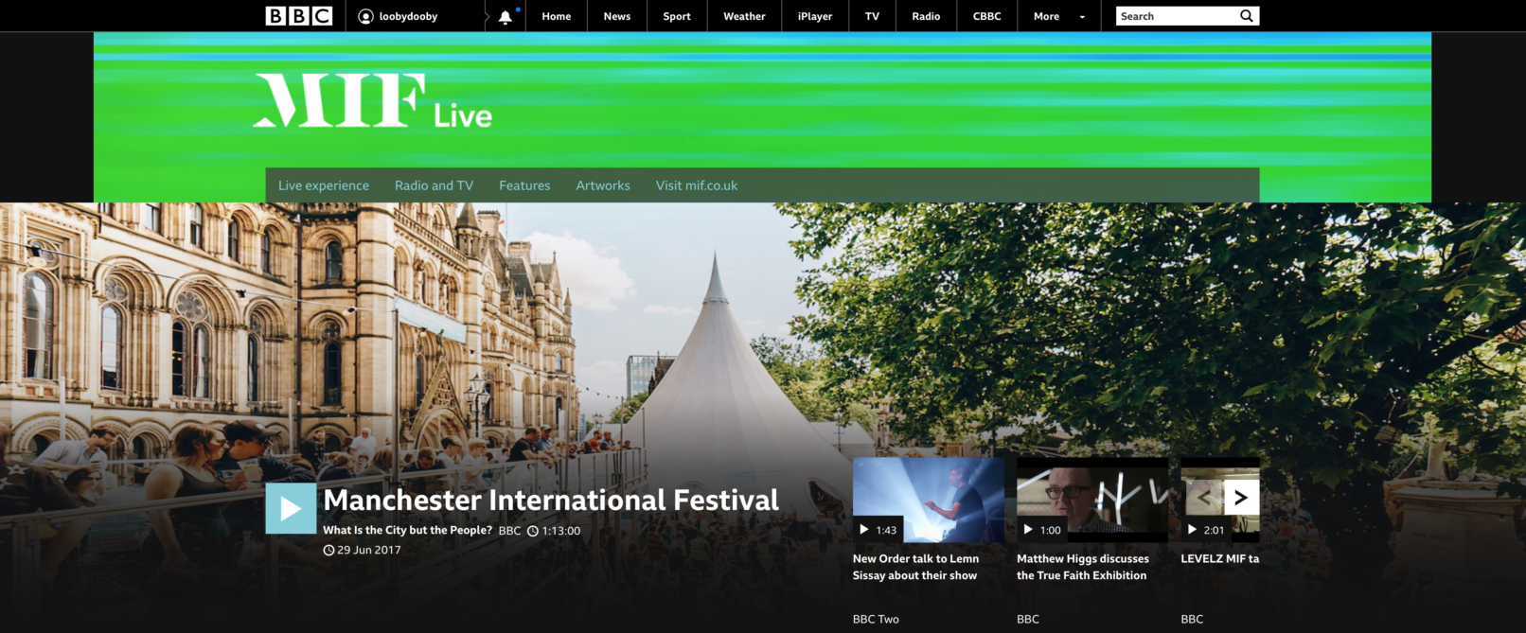Go back with carousel previous arrow
The image size is (1526, 633).
pyautogui.click(x=1204, y=498)
